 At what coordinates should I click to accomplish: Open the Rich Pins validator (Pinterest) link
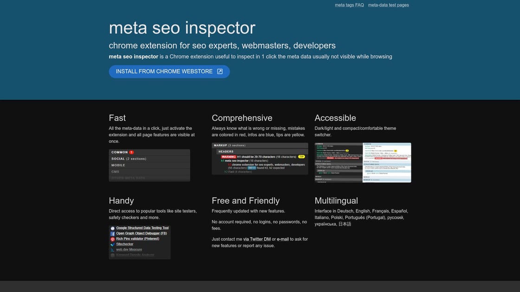coord(137,239)
